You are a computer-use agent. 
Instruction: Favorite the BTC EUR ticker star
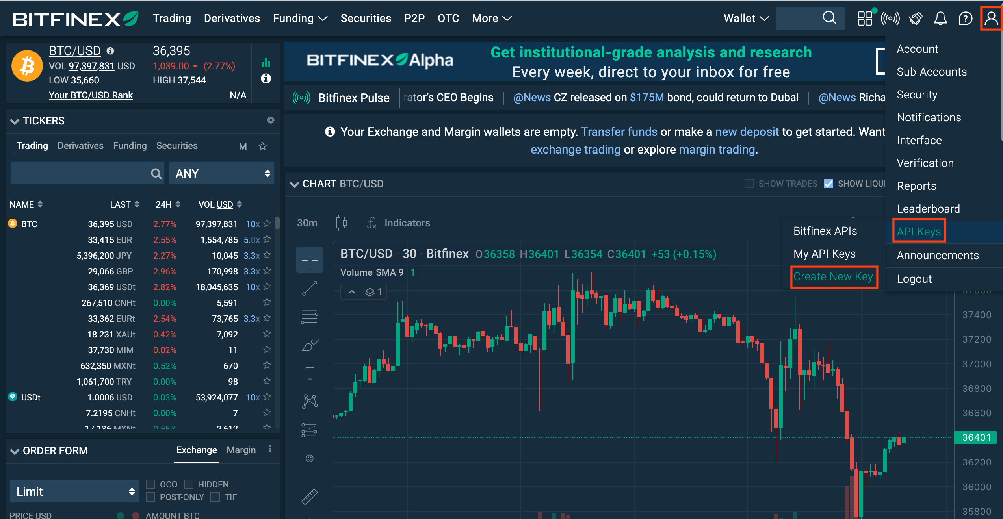[x=267, y=239]
